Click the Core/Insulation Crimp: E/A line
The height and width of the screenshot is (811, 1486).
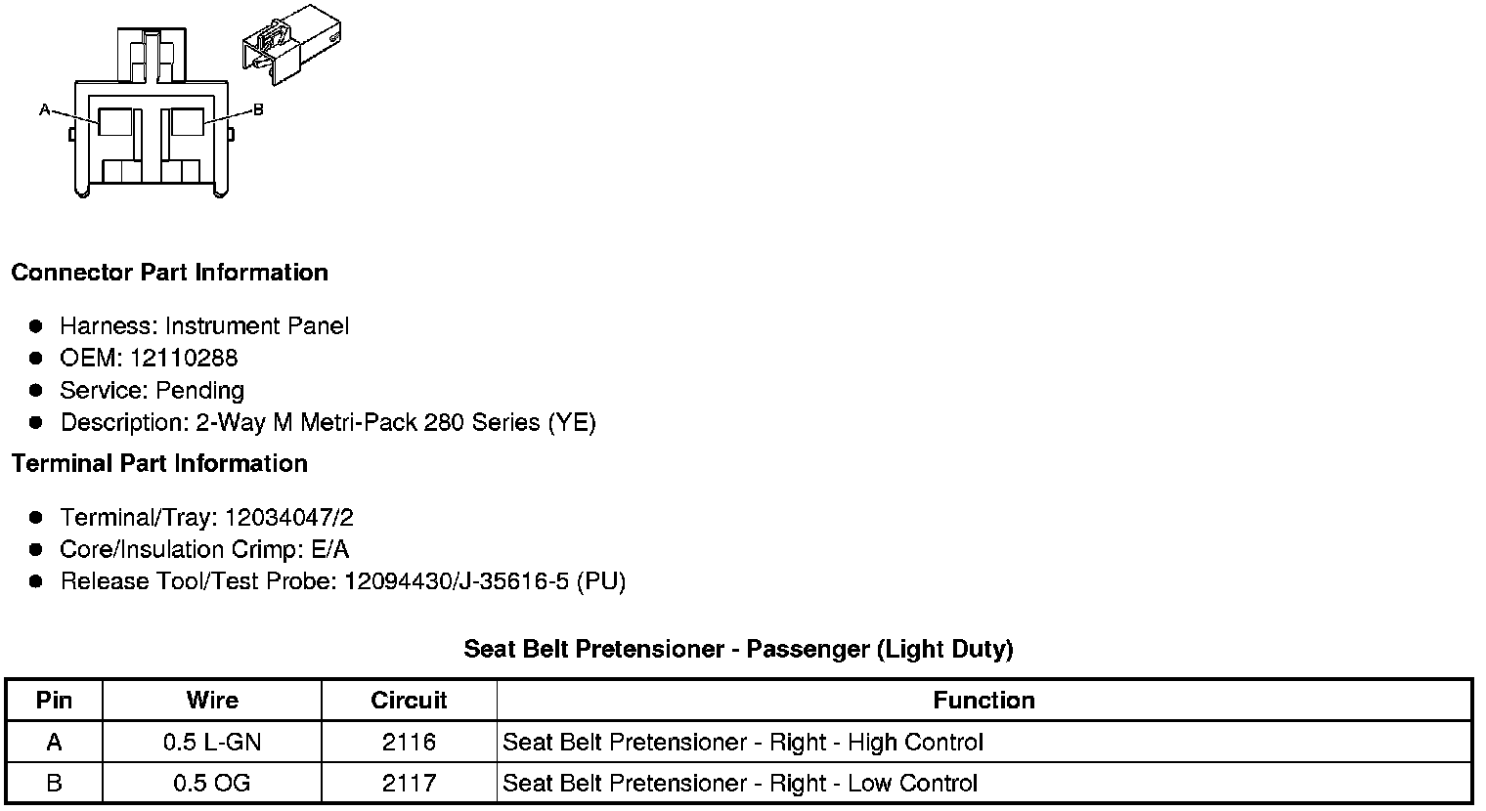coord(204,549)
